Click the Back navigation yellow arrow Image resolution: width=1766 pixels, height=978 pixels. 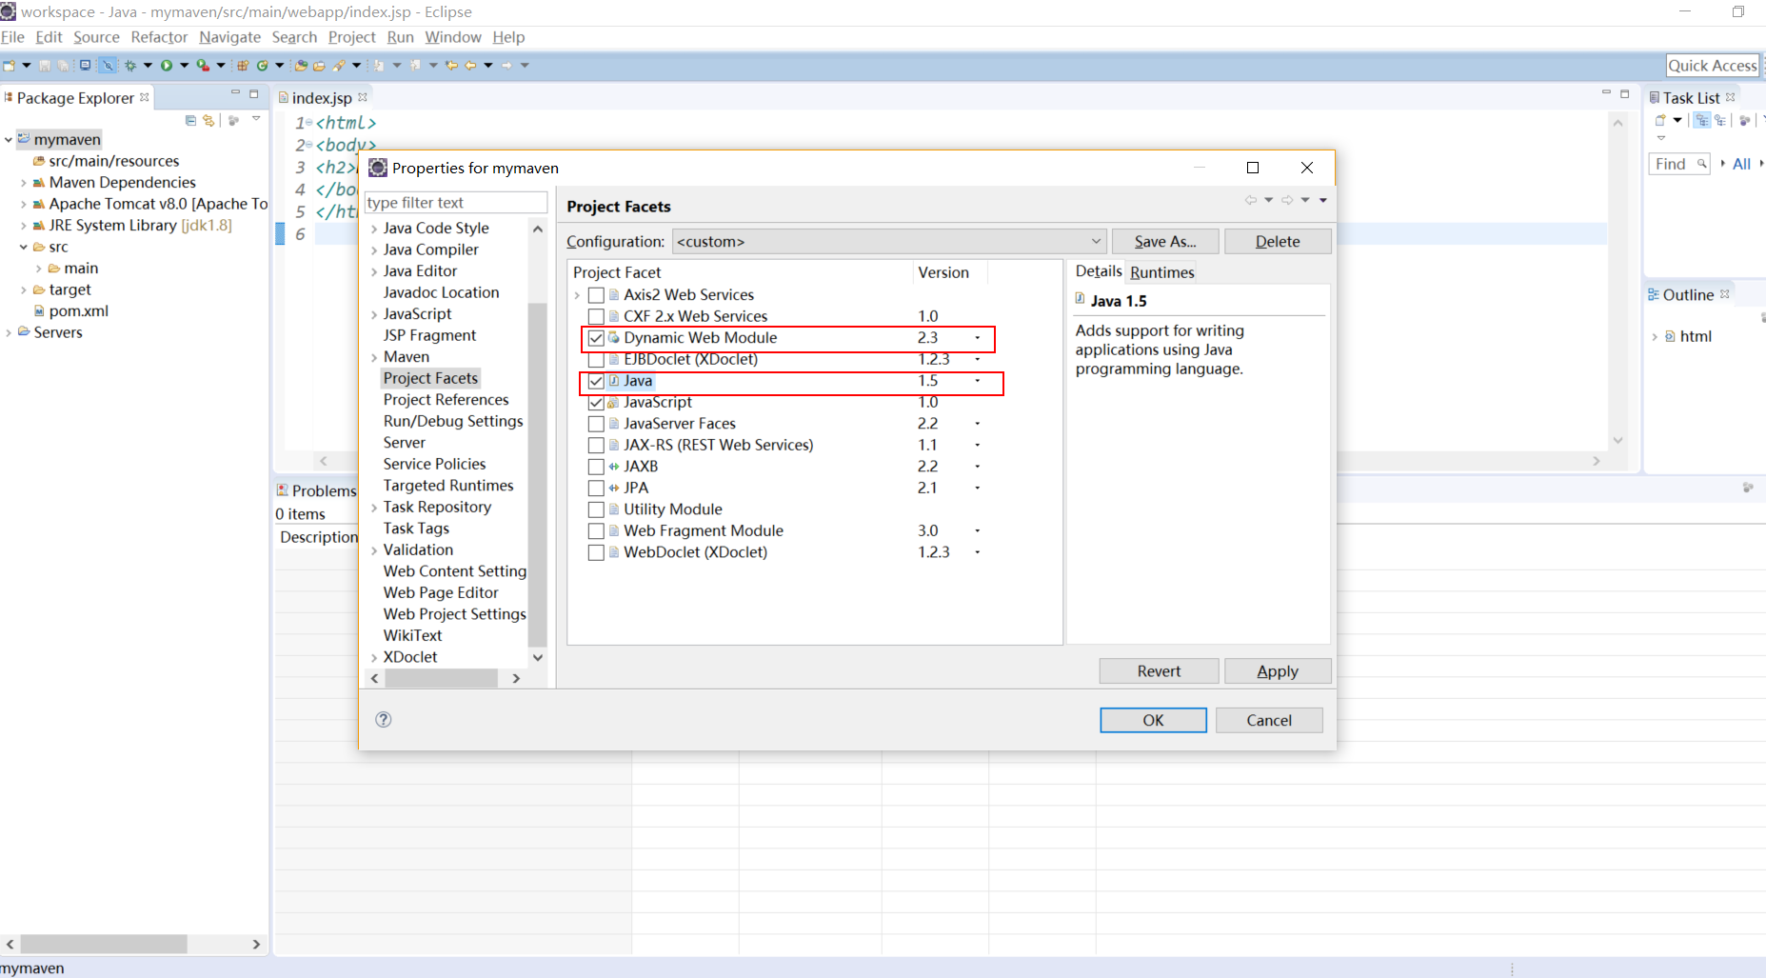[470, 66]
